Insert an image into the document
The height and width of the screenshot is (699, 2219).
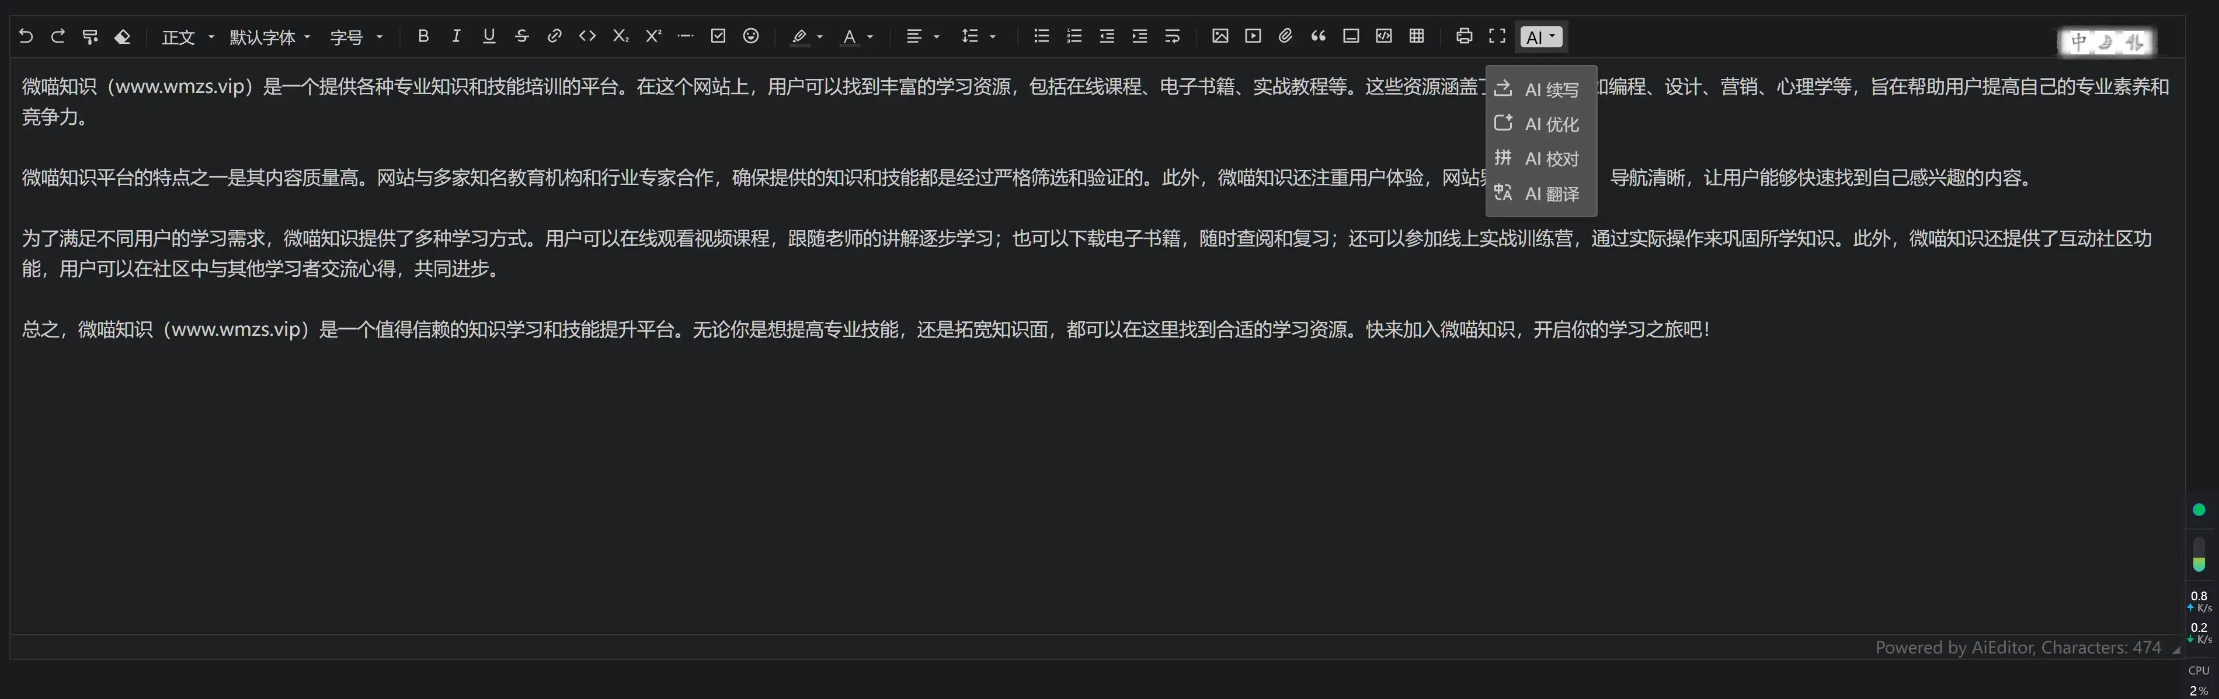click(x=1220, y=36)
